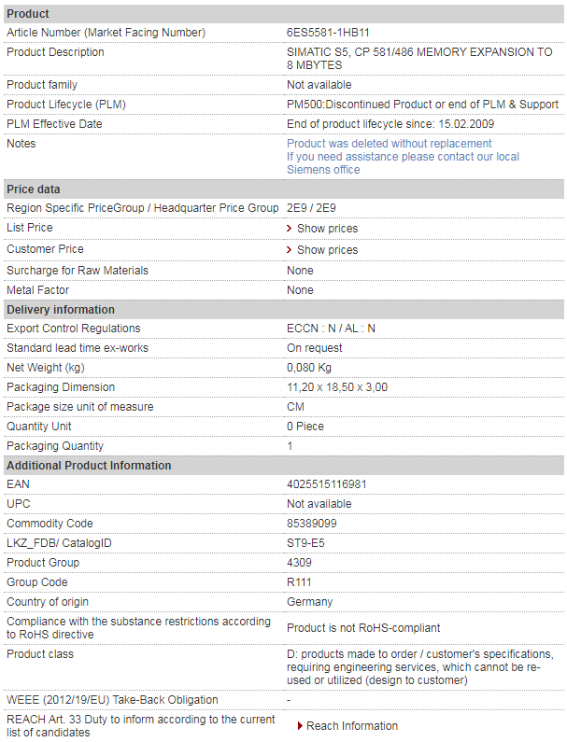Select the Additional Product Information header
This screenshot has width=567, height=742.
284,466
